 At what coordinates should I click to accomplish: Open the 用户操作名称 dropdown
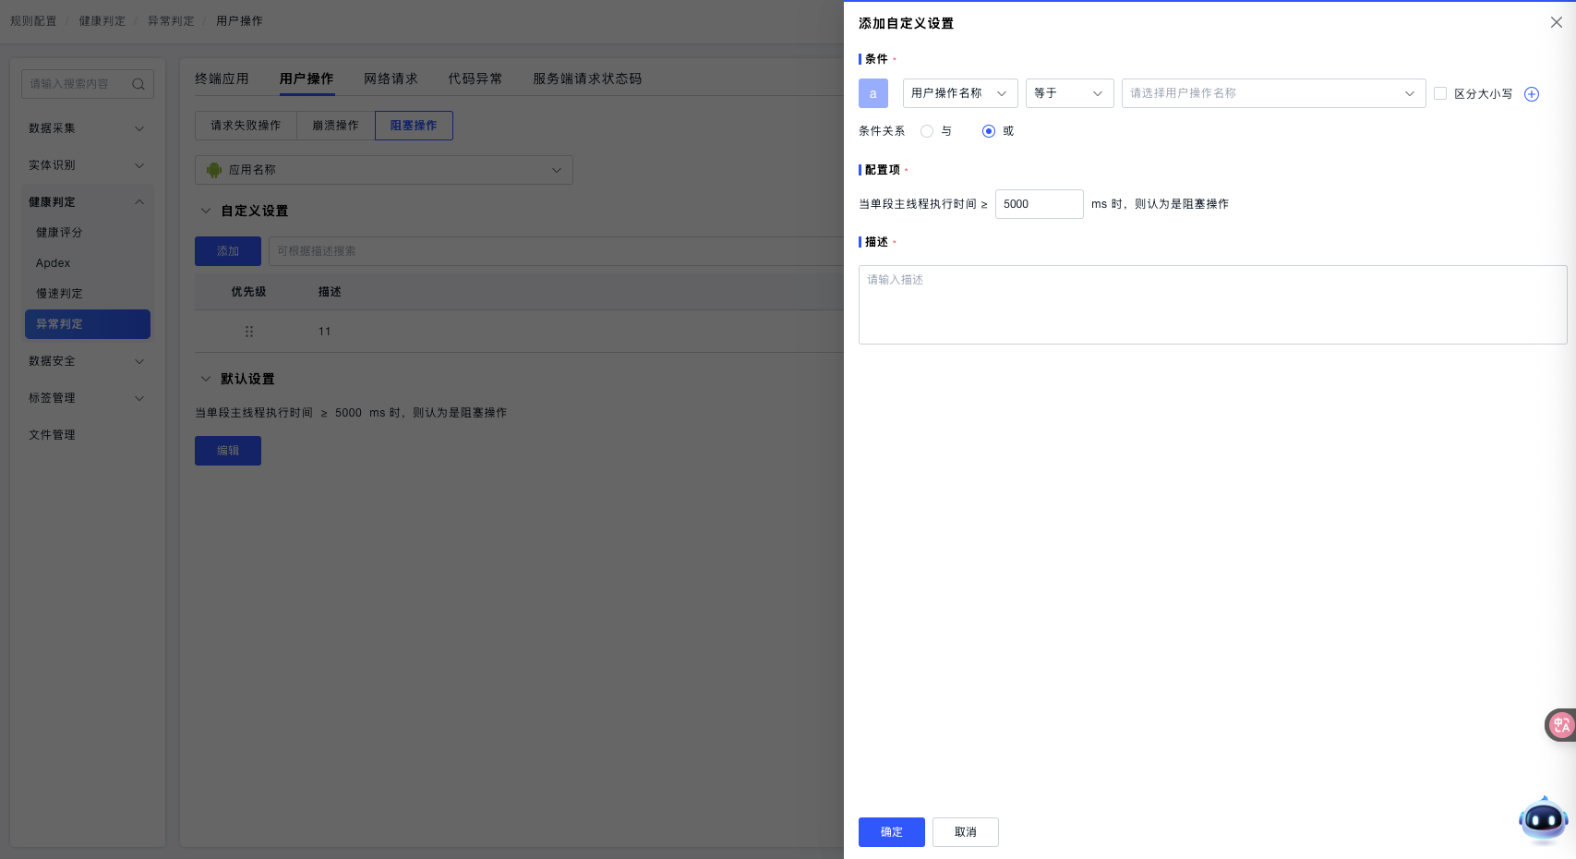tap(959, 93)
